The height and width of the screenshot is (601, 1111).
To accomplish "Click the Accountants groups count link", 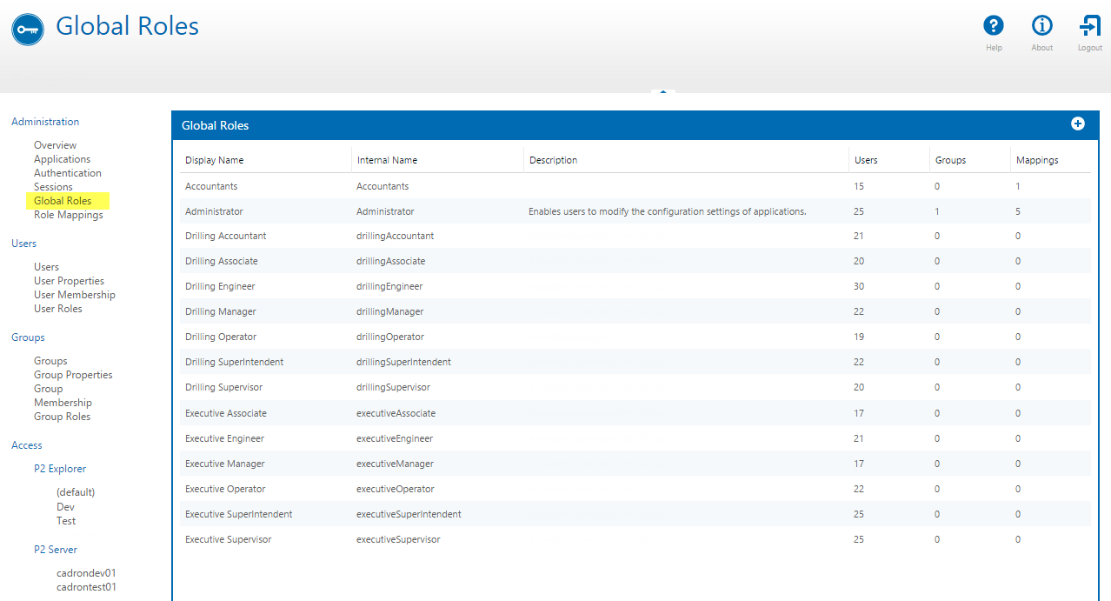I will 937,186.
